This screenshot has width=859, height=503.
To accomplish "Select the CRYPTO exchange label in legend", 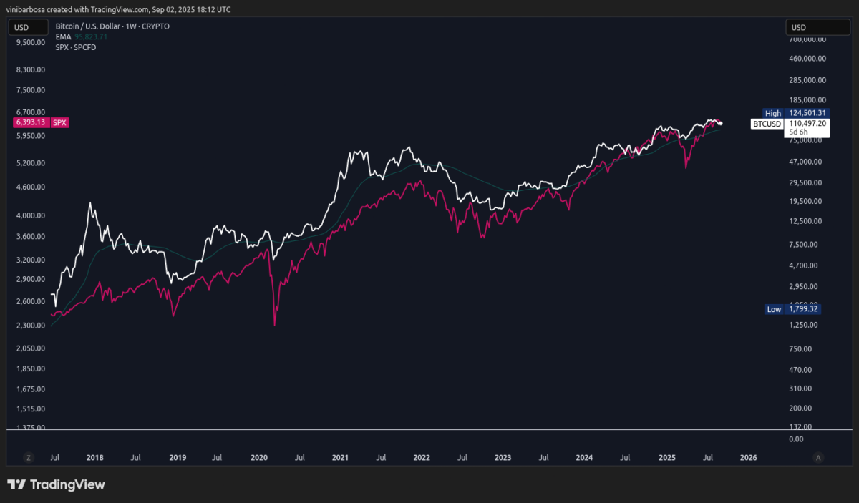I will (x=156, y=26).
